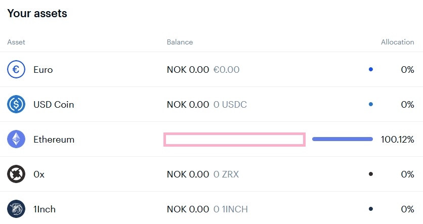Sort by the Allocation column header
The width and height of the screenshot is (423, 224).
[x=397, y=42]
